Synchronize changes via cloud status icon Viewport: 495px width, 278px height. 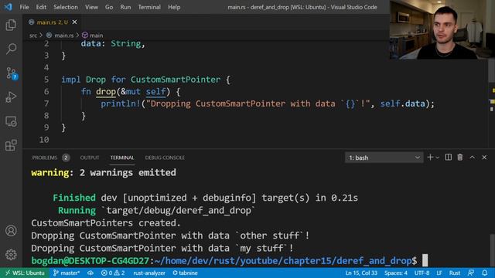point(90,273)
